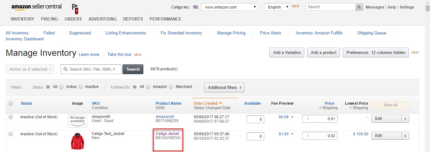Open the ORDERS menu

coord(73,19)
